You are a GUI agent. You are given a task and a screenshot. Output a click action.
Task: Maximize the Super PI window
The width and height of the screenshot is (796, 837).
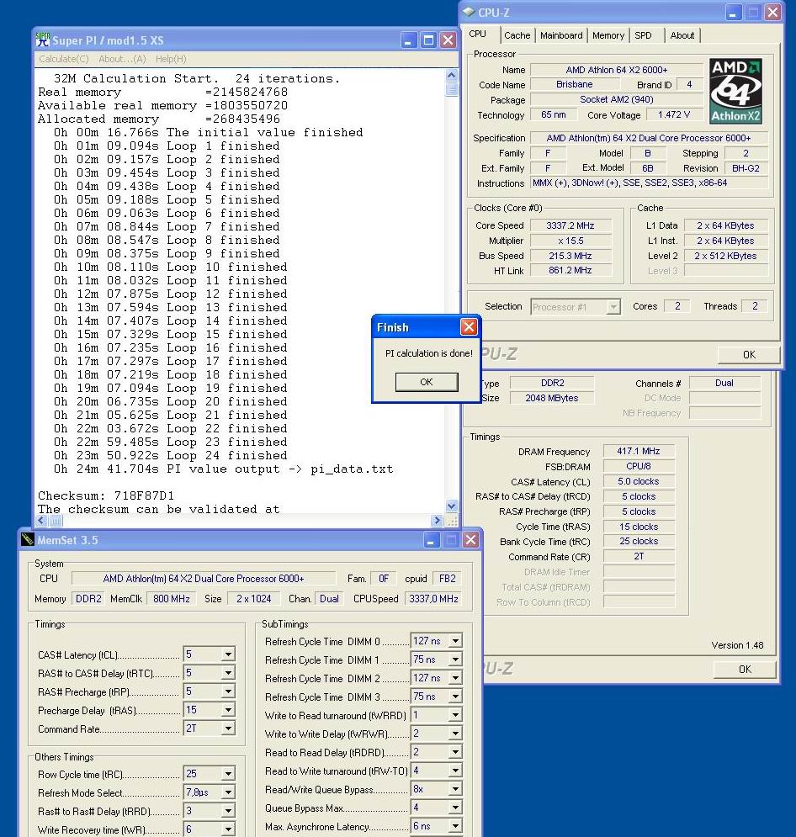pos(428,40)
